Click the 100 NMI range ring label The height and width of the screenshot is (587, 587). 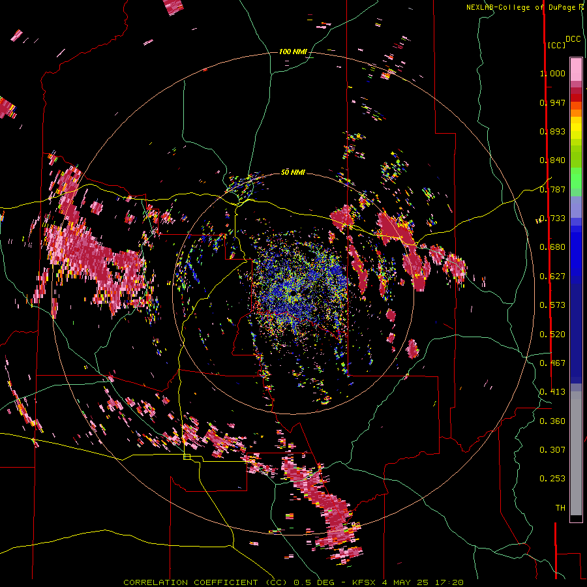293,52
